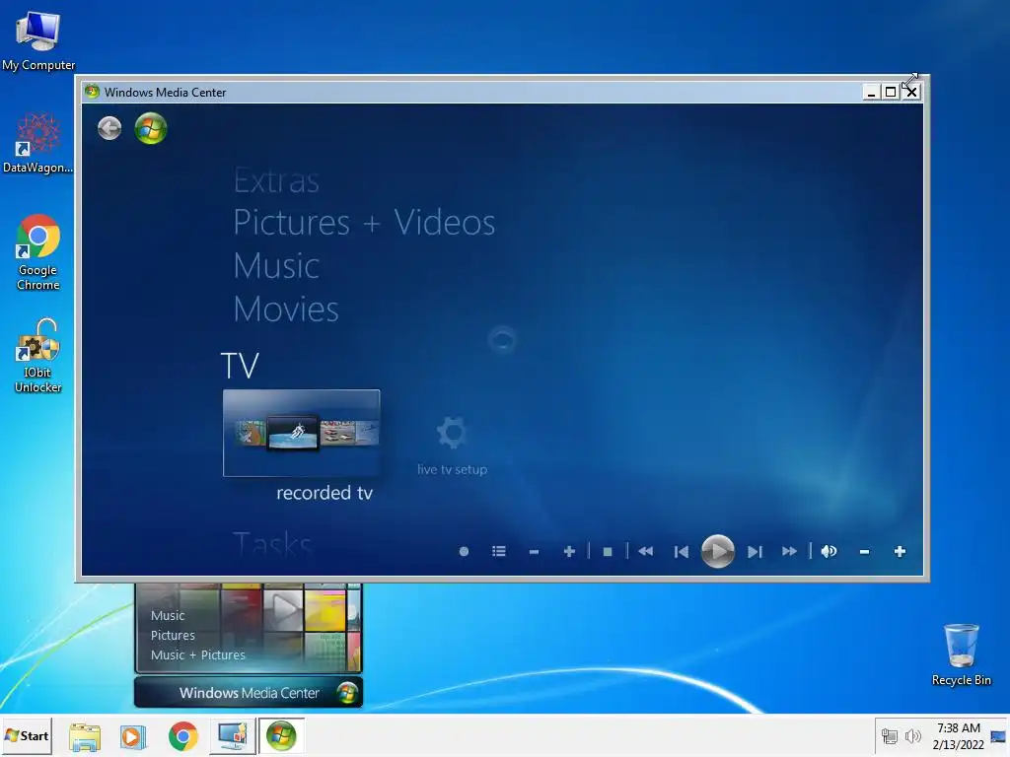Click the Fast Forward button

click(x=790, y=552)
